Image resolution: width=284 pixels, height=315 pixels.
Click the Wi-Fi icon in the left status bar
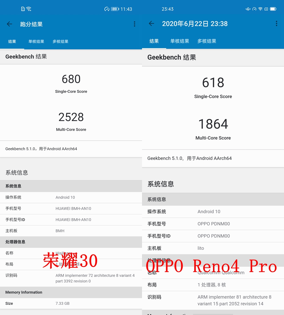coord(29,9)
